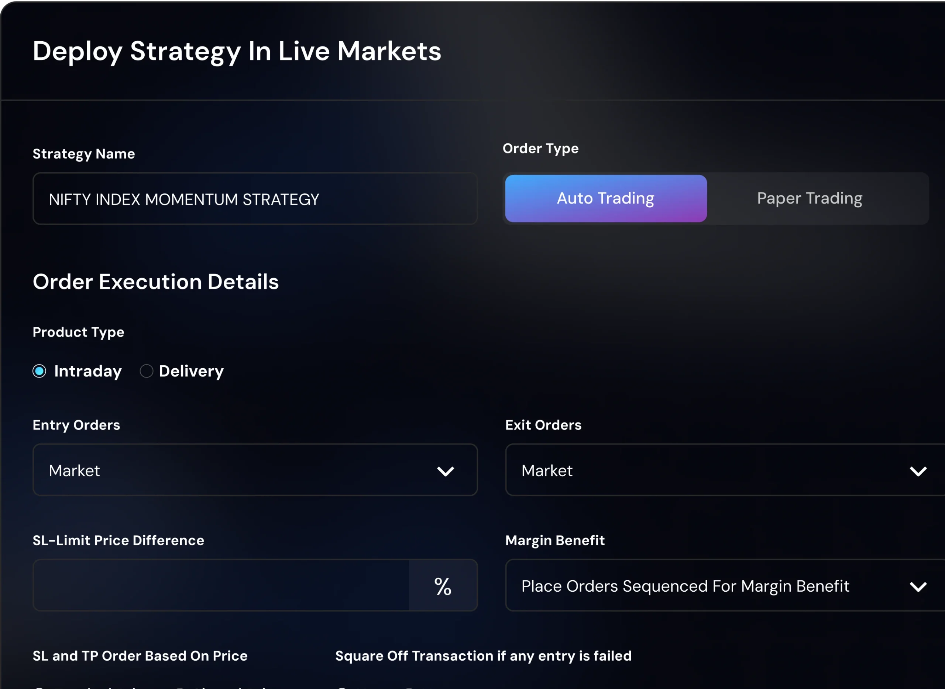Click the Square Off Transaction label
This screenshot has height=689, width=945.
[483, 655]
